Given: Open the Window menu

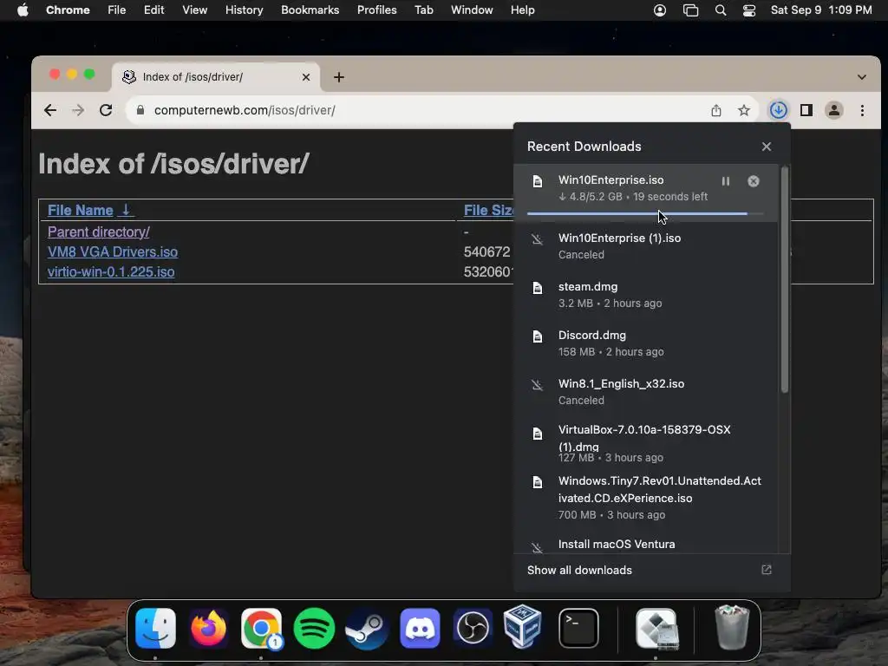Looking at the screenshot, I should click(x=472, y=10).
